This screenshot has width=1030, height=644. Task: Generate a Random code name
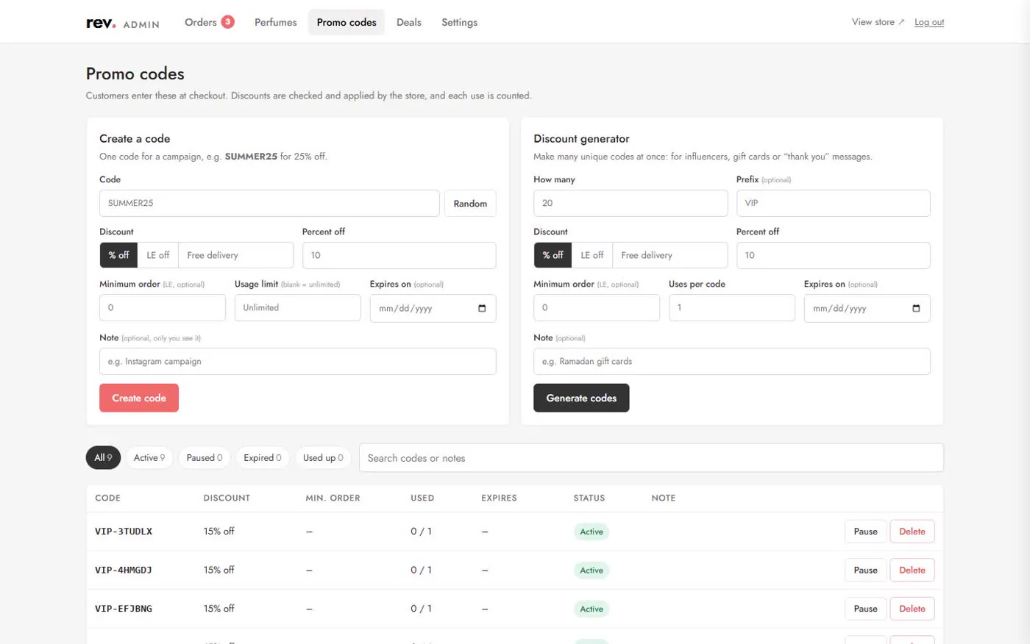pyautogui.click(x=470, y=204)
